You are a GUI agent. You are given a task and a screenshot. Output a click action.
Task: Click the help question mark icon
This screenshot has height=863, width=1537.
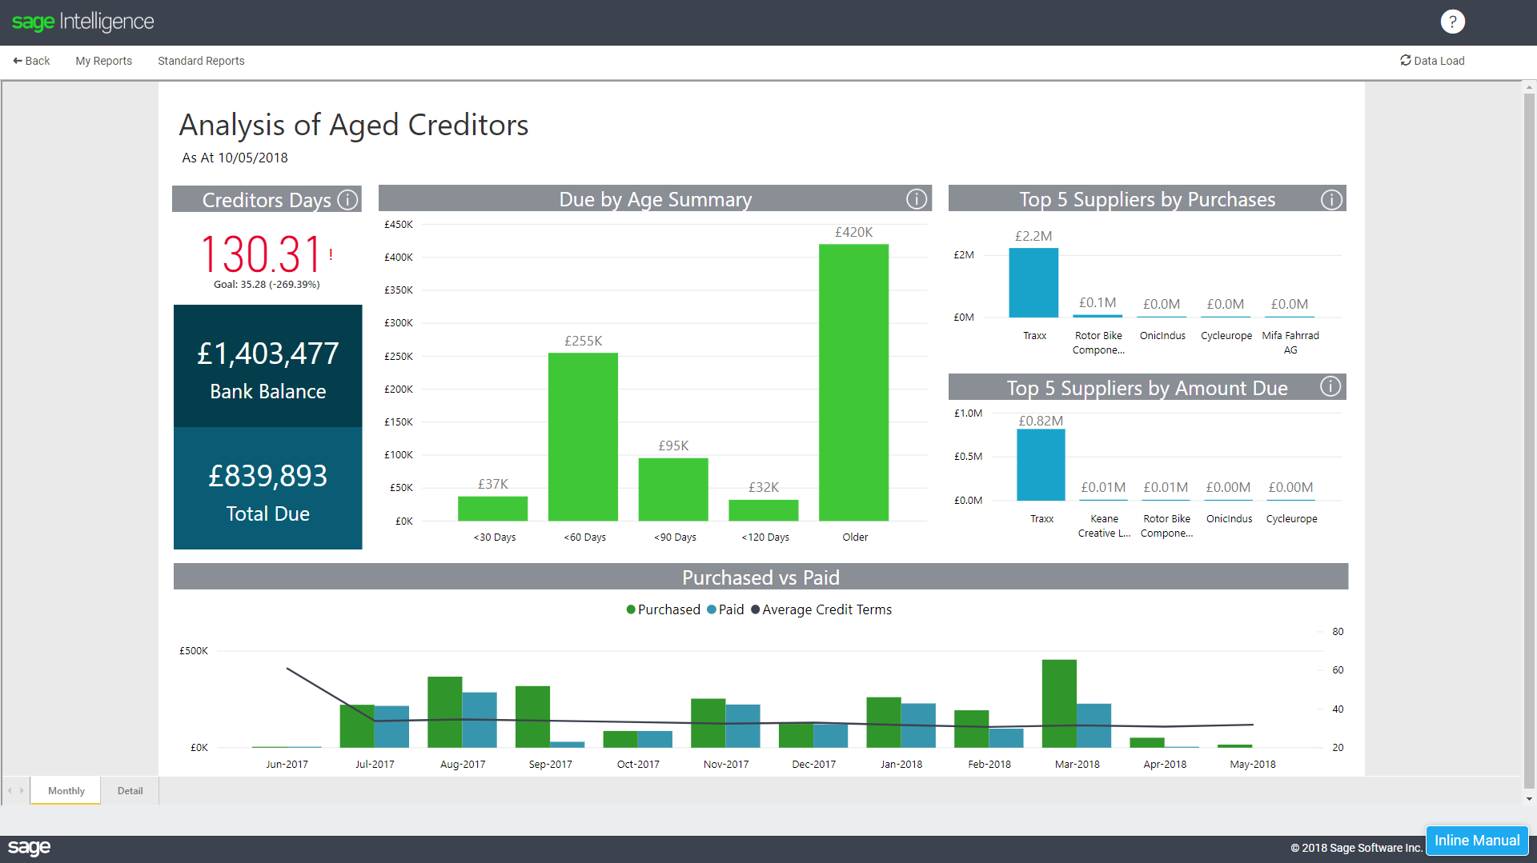pos(1452,22)
